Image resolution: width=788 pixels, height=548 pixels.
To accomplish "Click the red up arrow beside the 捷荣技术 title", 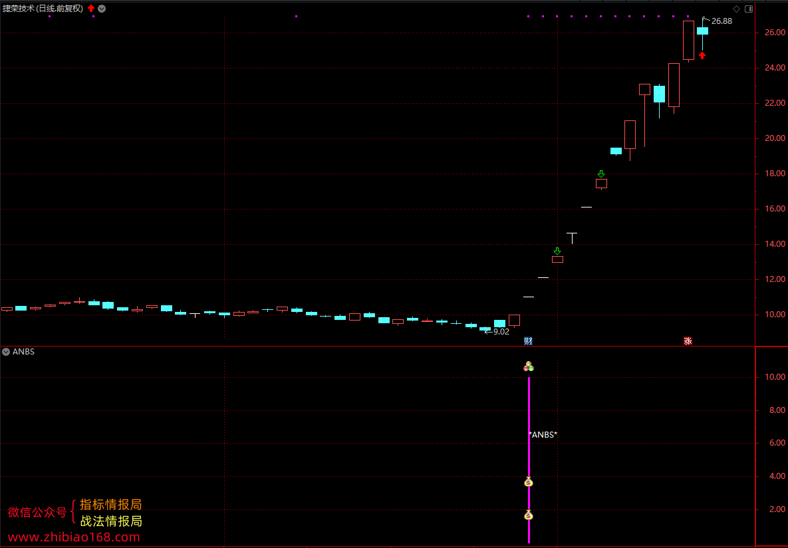I will 91,8.
